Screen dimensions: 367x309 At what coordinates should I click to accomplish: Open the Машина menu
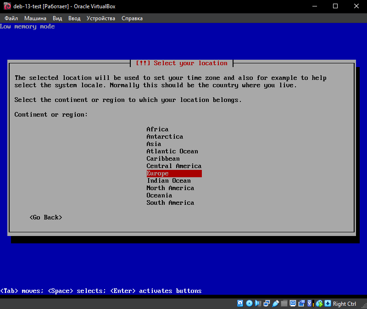[35, 18]
